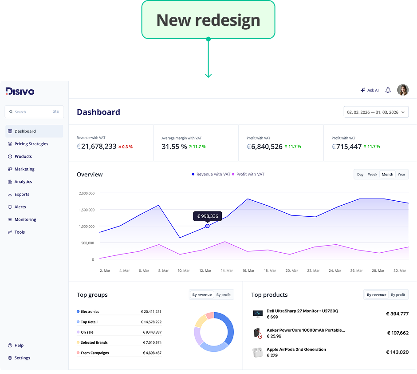Screen dimensions: 417x374
Task: Click the On sale group row
Action: pos(119,332)
